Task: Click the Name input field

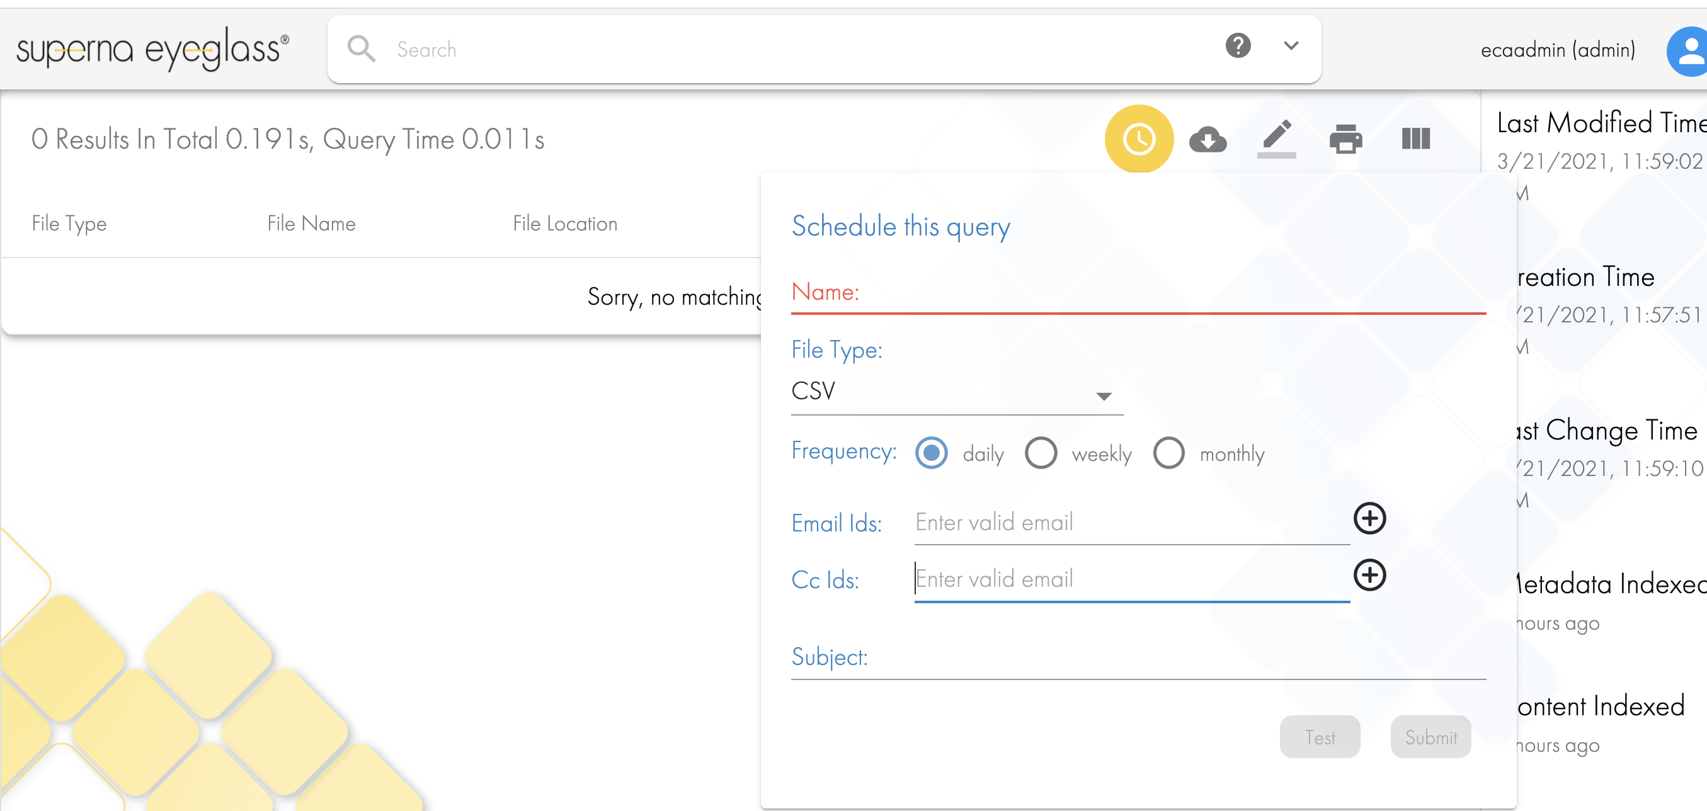Action: (1138, 292)
